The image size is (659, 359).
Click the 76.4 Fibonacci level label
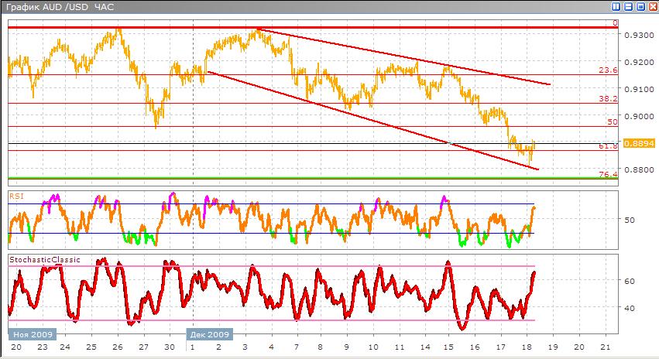[x=609, y=175]
